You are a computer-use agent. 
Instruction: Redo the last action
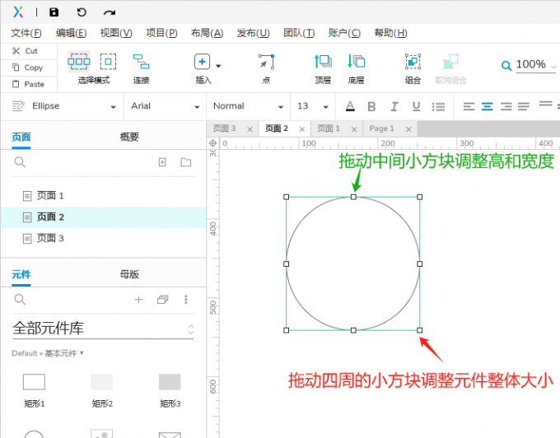pyautogui.click(x=110, y=12)
